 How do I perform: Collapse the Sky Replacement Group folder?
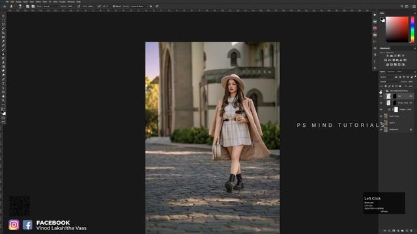point(384,91)
